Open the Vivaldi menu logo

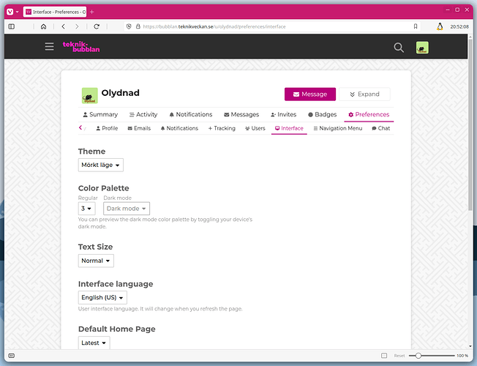[10, 12]
